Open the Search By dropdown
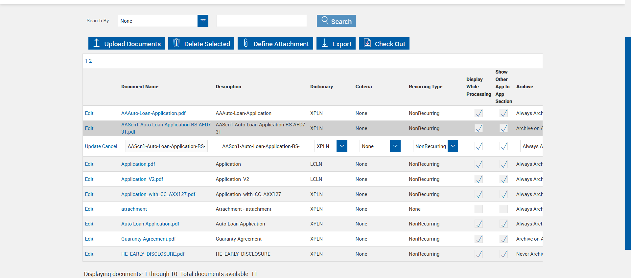 tap(203, 21)
